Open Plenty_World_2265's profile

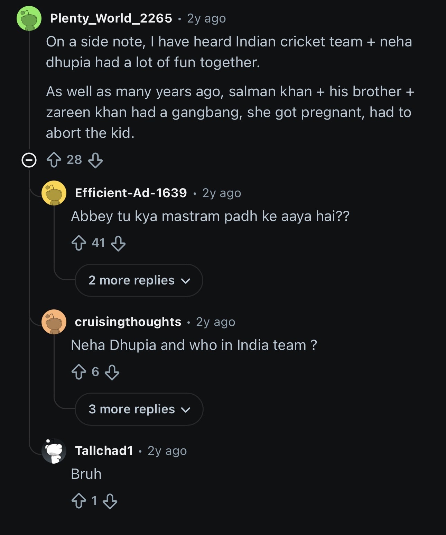point(111,18)
